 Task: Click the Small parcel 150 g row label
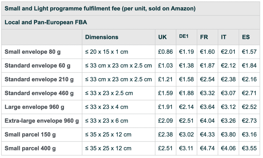click(30, 135)
